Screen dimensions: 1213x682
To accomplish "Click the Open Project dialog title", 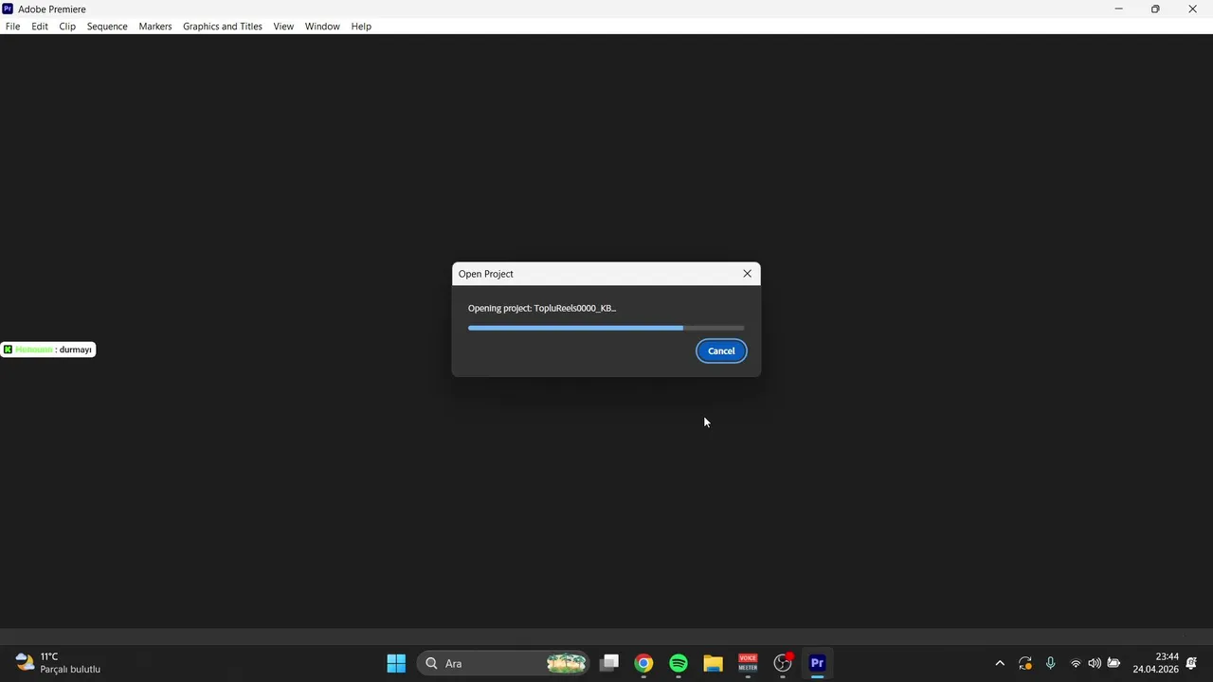I will point(486,274).
